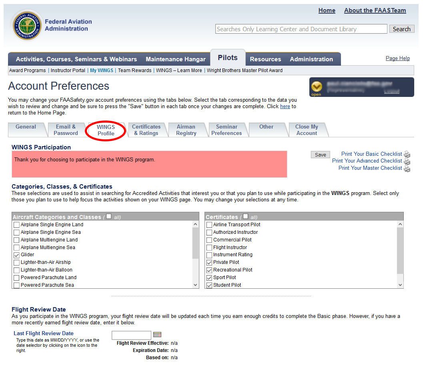Uncheck Student Pilot checkbox
Image resolution: width=423 pixels, height=366 pixels.
pos(209,285)
